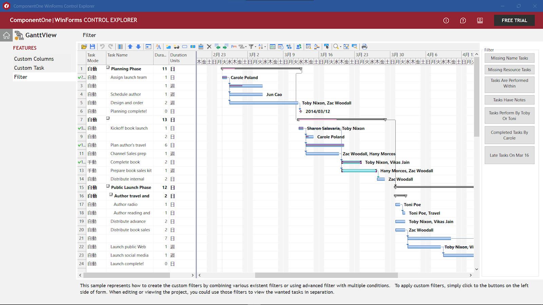Open the group-by dropdown in toolbar
This screenshot has height=305, width=543.
[242, 46]
